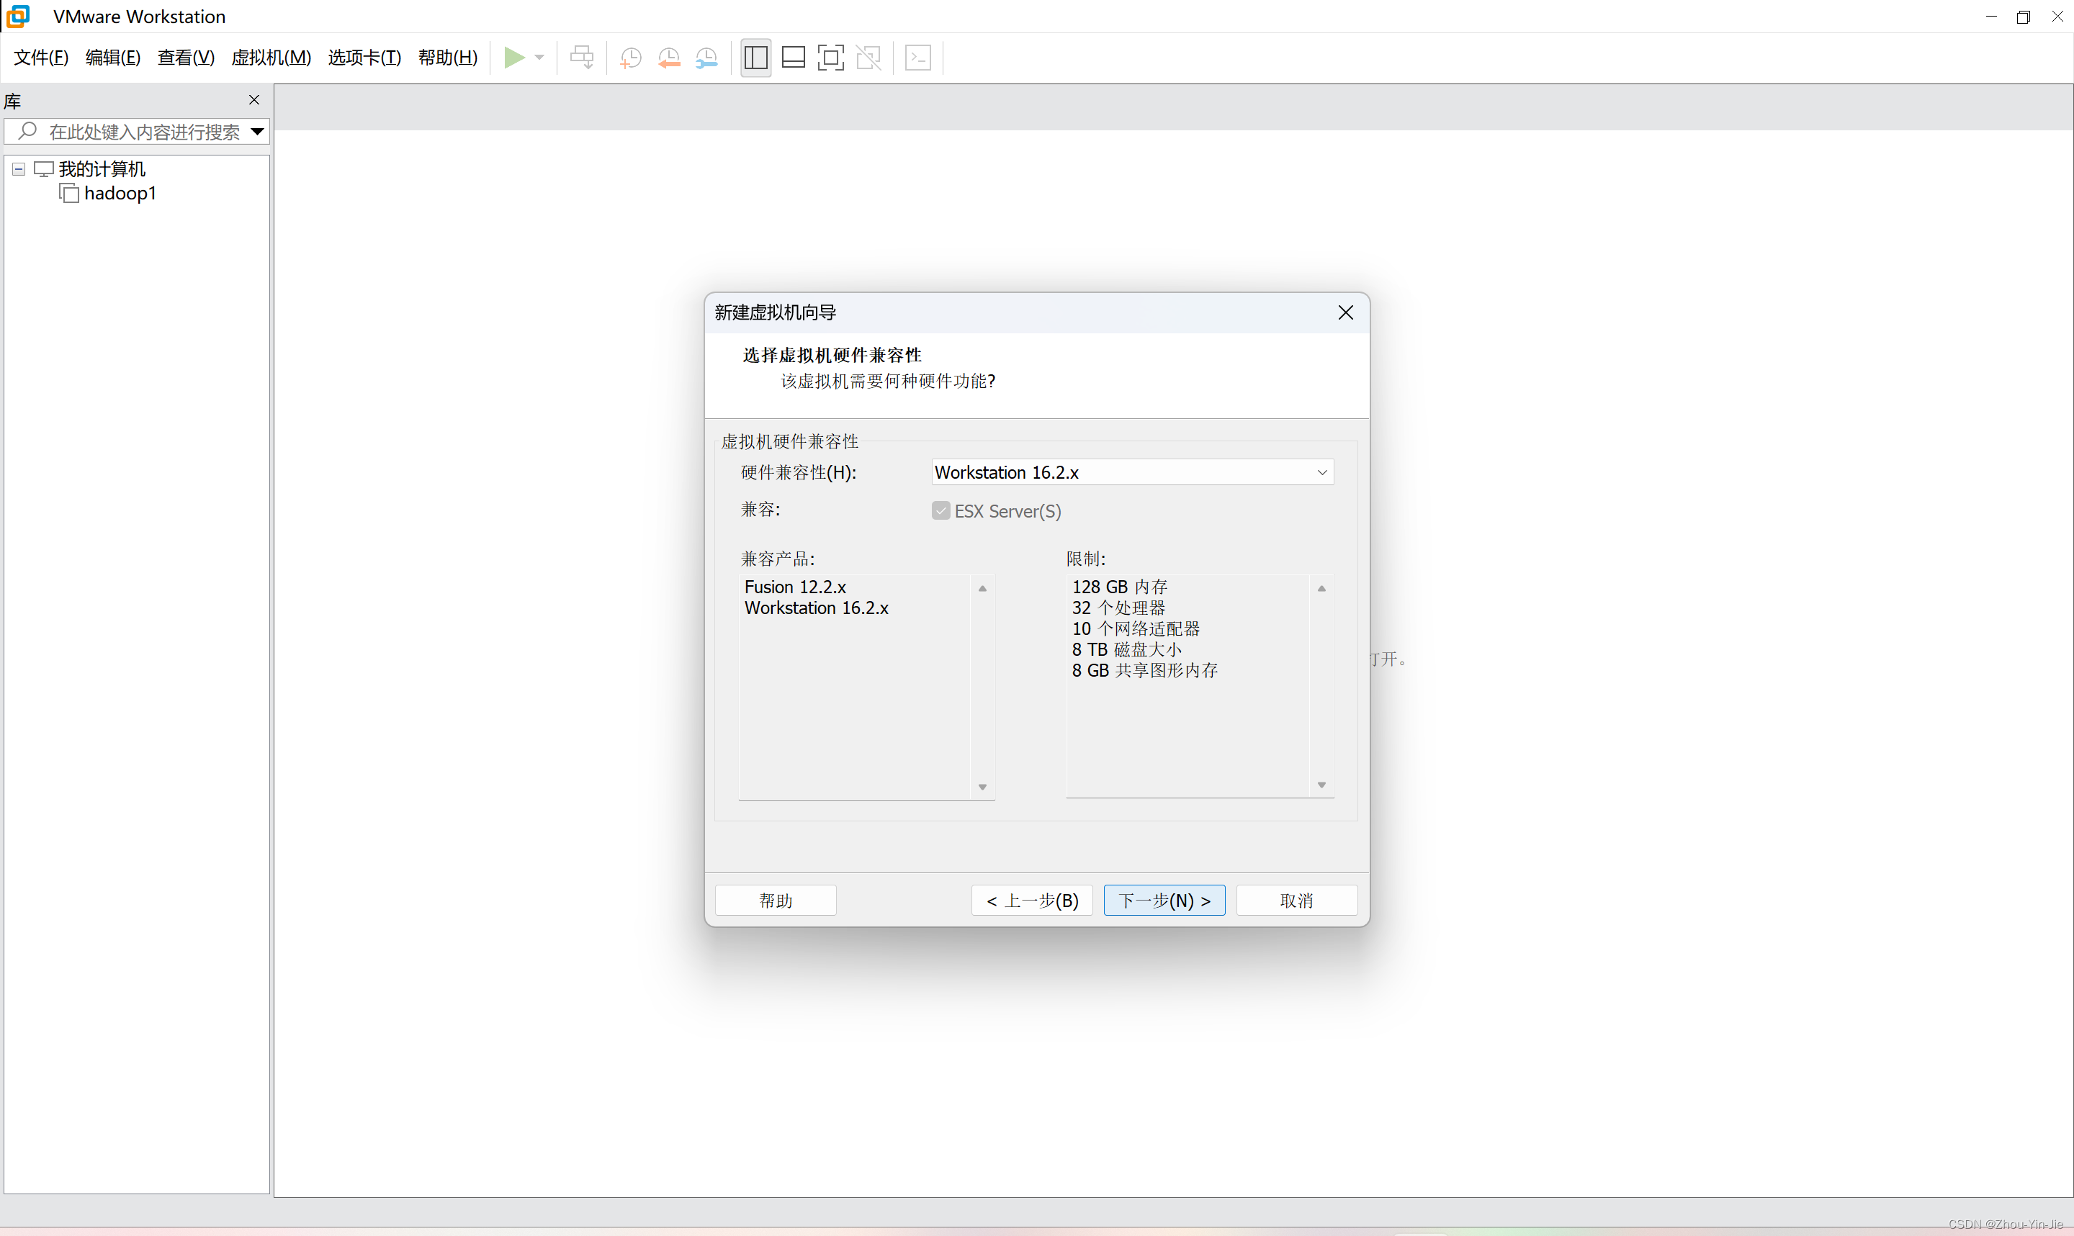The image size is (2074, 1236).
Task: Open the 虚拟机(M) menu
Action: click(271, 58)
